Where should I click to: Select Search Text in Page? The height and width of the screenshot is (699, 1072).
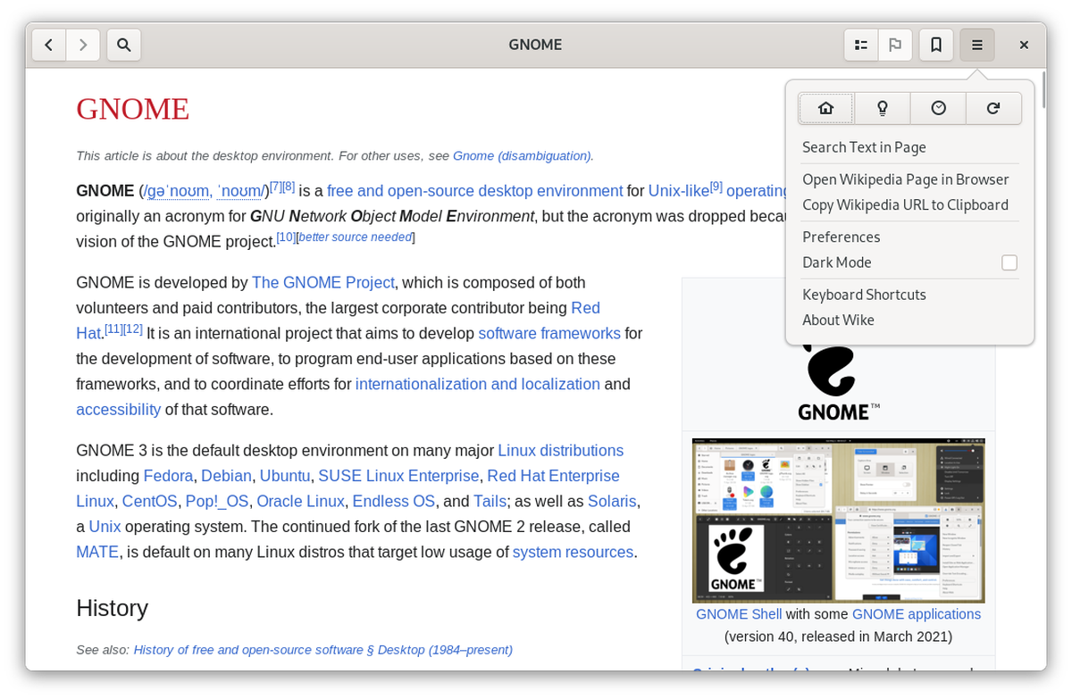coord(864,147)
